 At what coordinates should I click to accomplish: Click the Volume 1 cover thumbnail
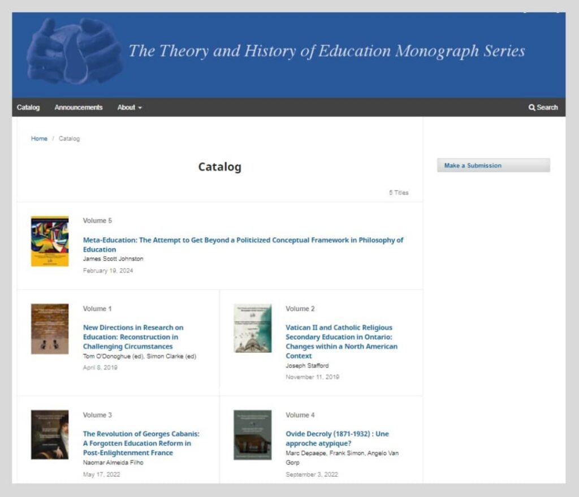pos(49,329)
